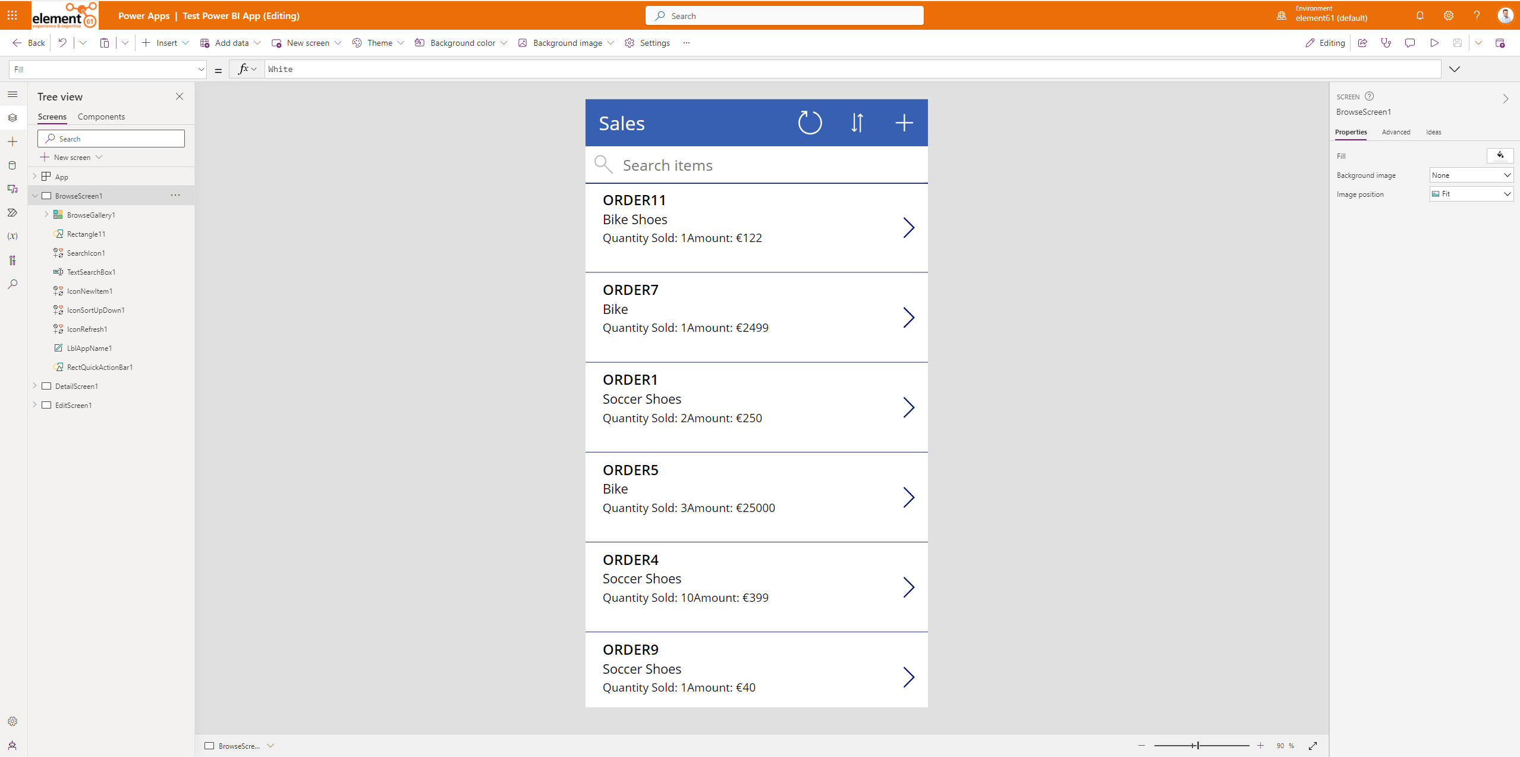Image resolution: width=1520 pixels, height=757 pixels.
Task: Open the Data pane from the left rail
Action: coord(12,165)
